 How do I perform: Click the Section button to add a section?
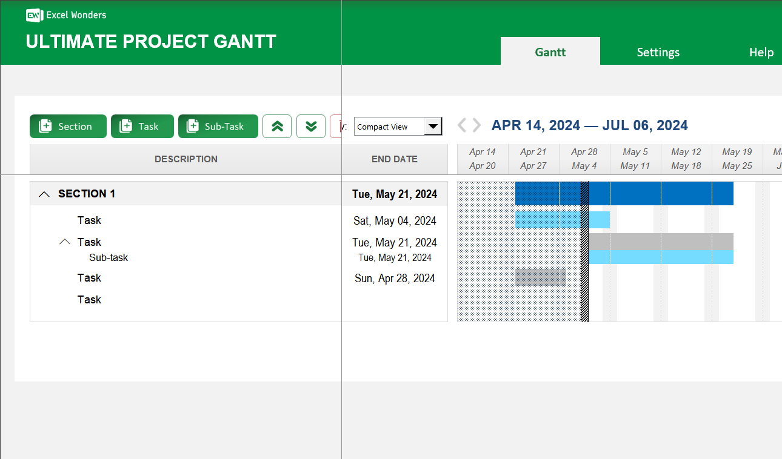click(x=68, y=126)
